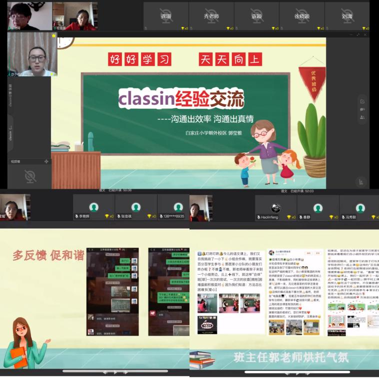Click the 优秀班级 red pennant
The image size is (379, 378).
pos(312,83)
